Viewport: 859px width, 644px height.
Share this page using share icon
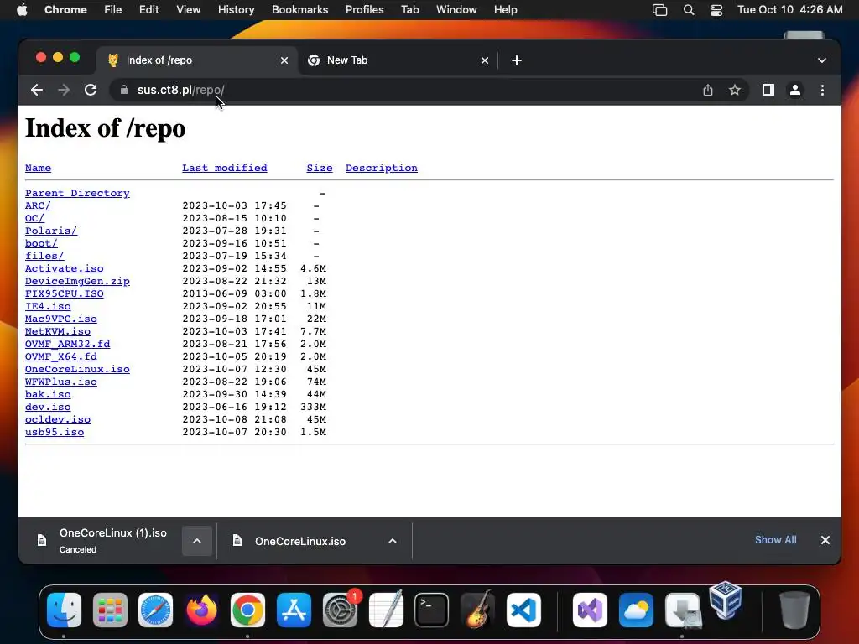708,90
